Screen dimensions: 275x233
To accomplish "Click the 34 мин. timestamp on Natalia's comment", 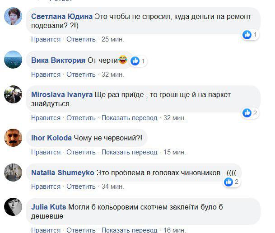I will click(112, 186).
